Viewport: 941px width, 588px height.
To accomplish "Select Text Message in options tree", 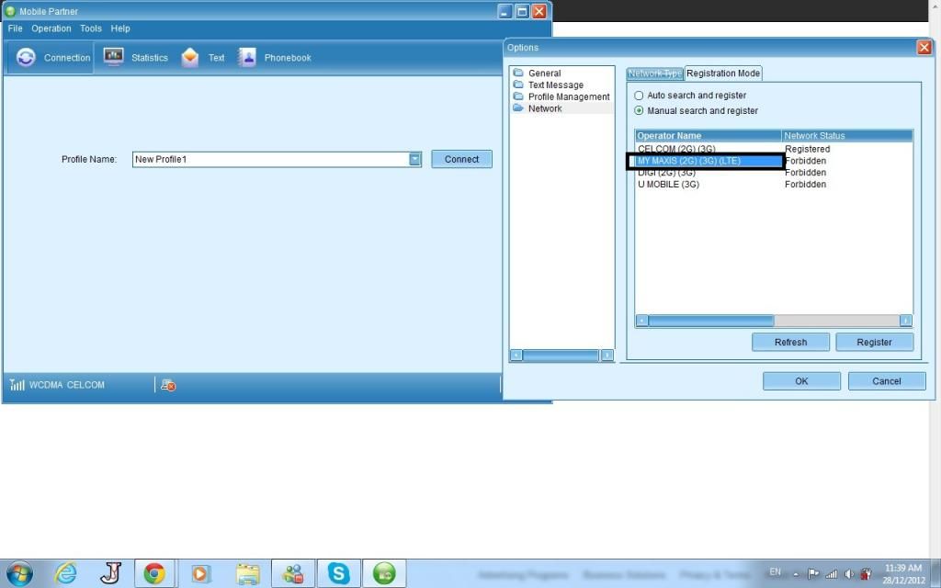I will (555, 85).
